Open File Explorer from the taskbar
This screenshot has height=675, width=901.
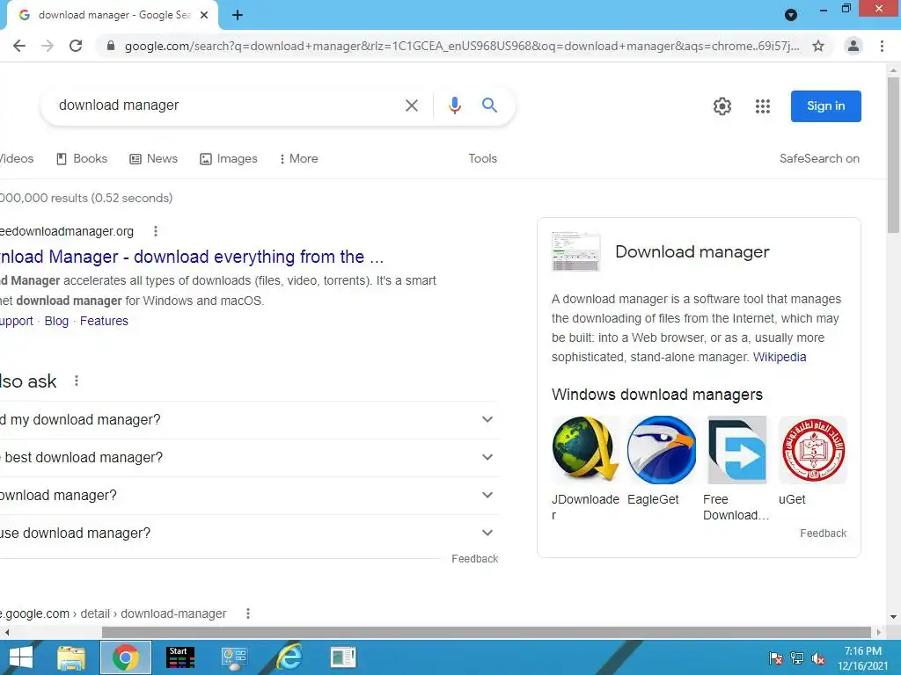71,657
